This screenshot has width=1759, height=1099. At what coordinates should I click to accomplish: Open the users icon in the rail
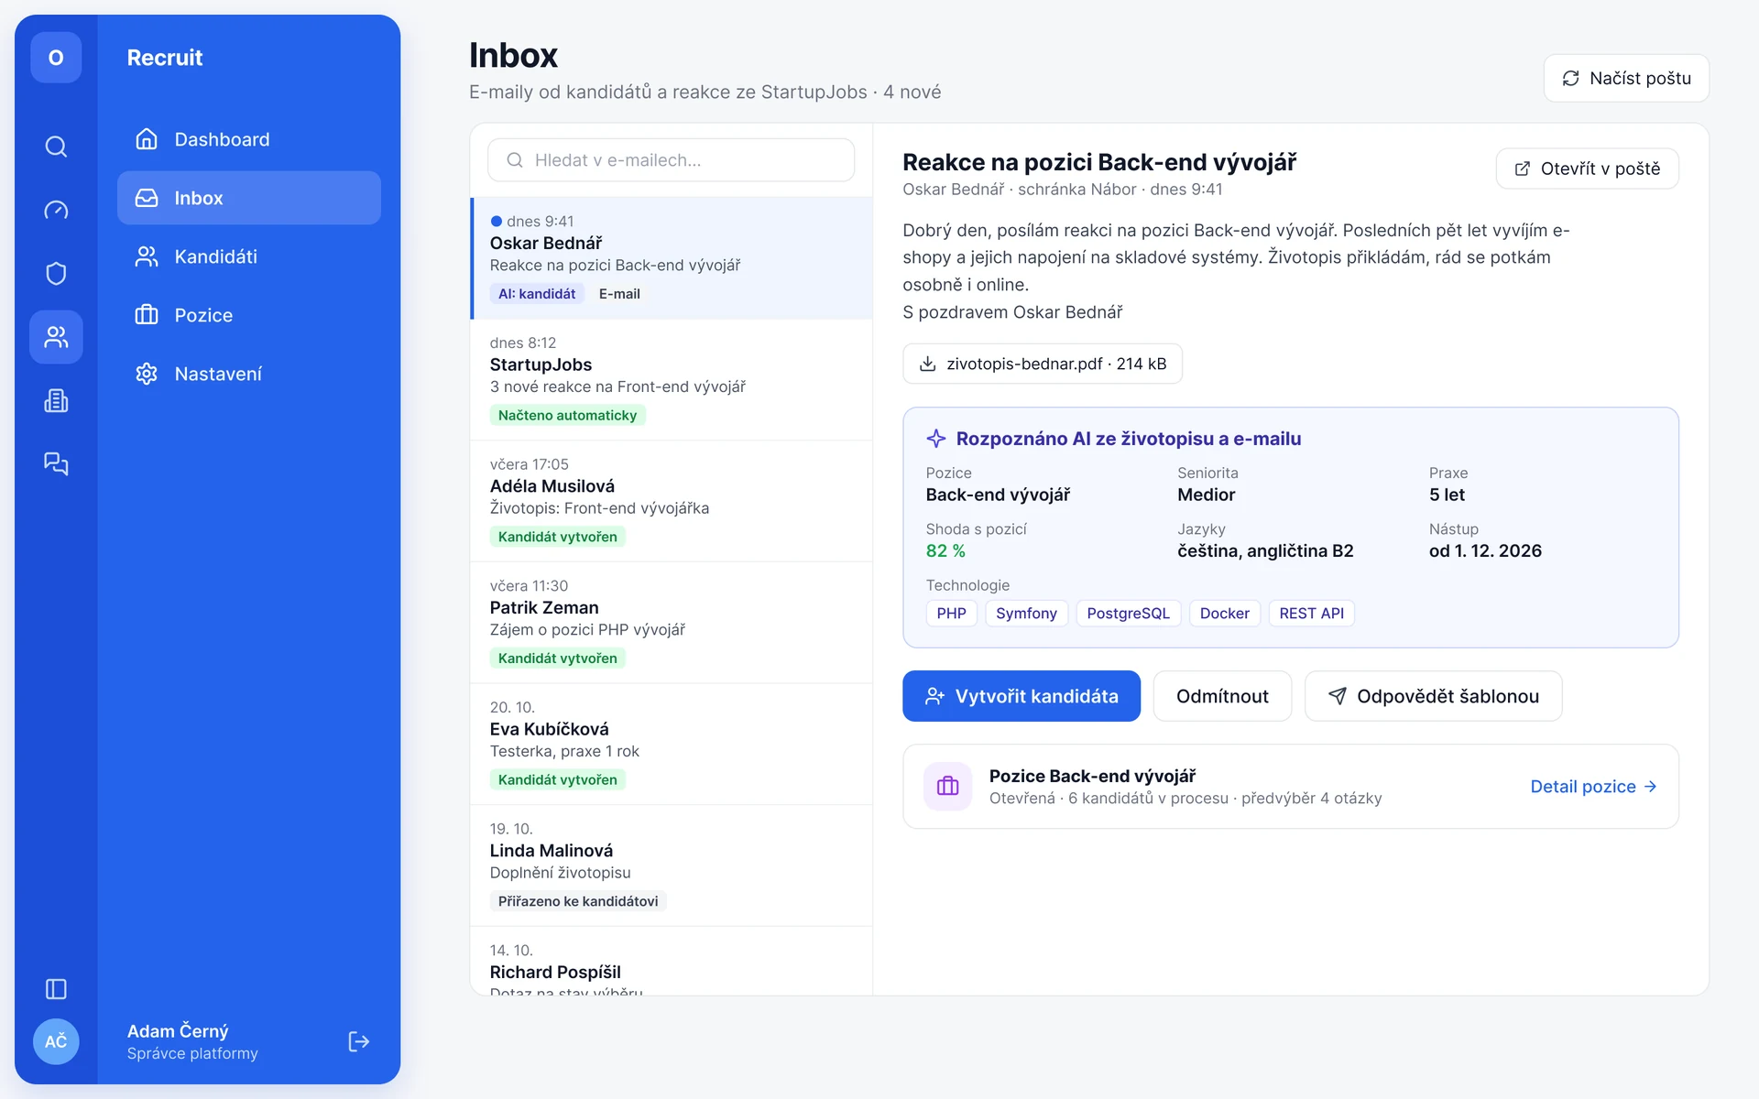(x=56, y=337)
